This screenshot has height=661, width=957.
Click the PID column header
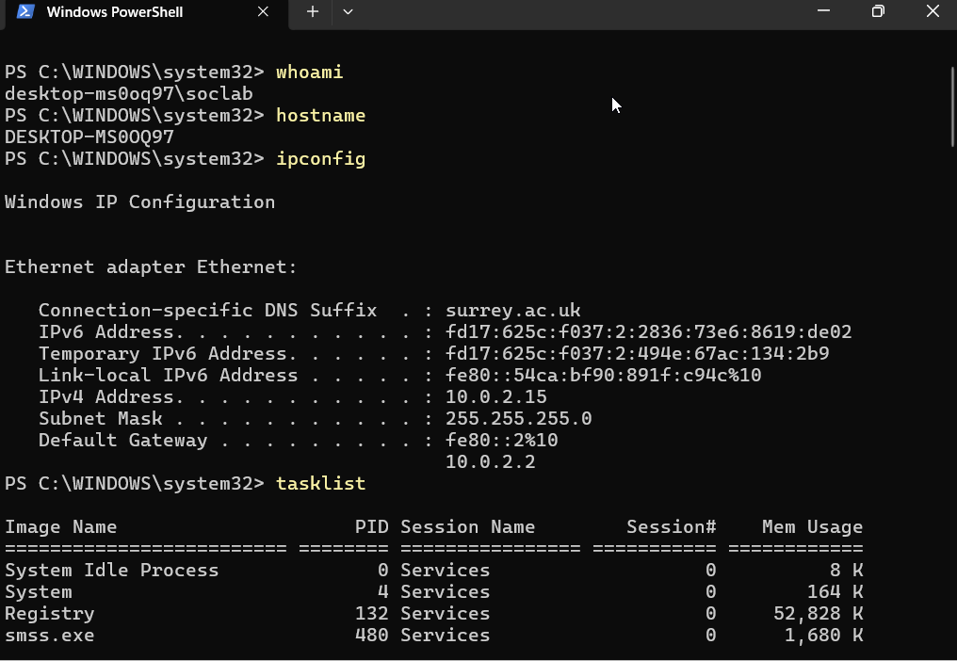[372, 526]
